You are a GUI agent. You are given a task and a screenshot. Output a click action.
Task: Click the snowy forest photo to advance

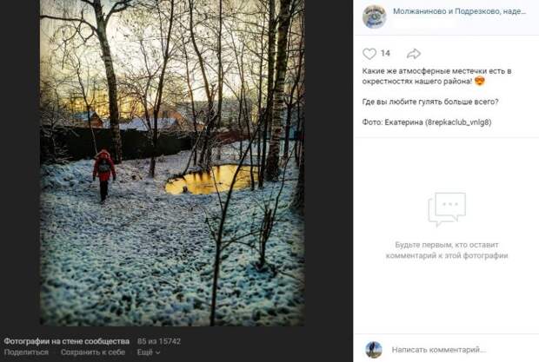[172, 162]
